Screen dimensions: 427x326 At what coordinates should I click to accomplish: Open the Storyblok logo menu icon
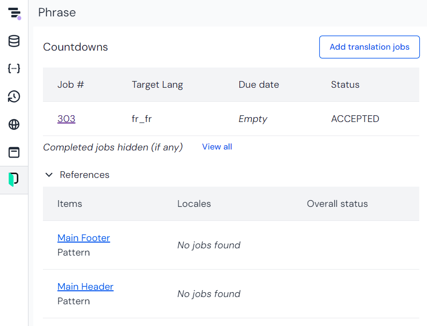(14, 14)
